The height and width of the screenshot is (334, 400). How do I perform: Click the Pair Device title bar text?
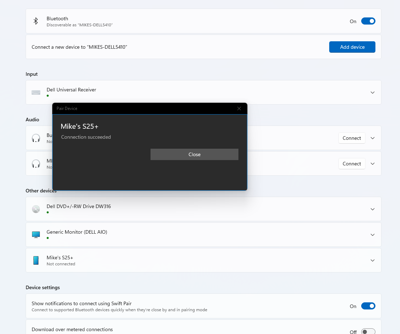(x=67, y=108)
